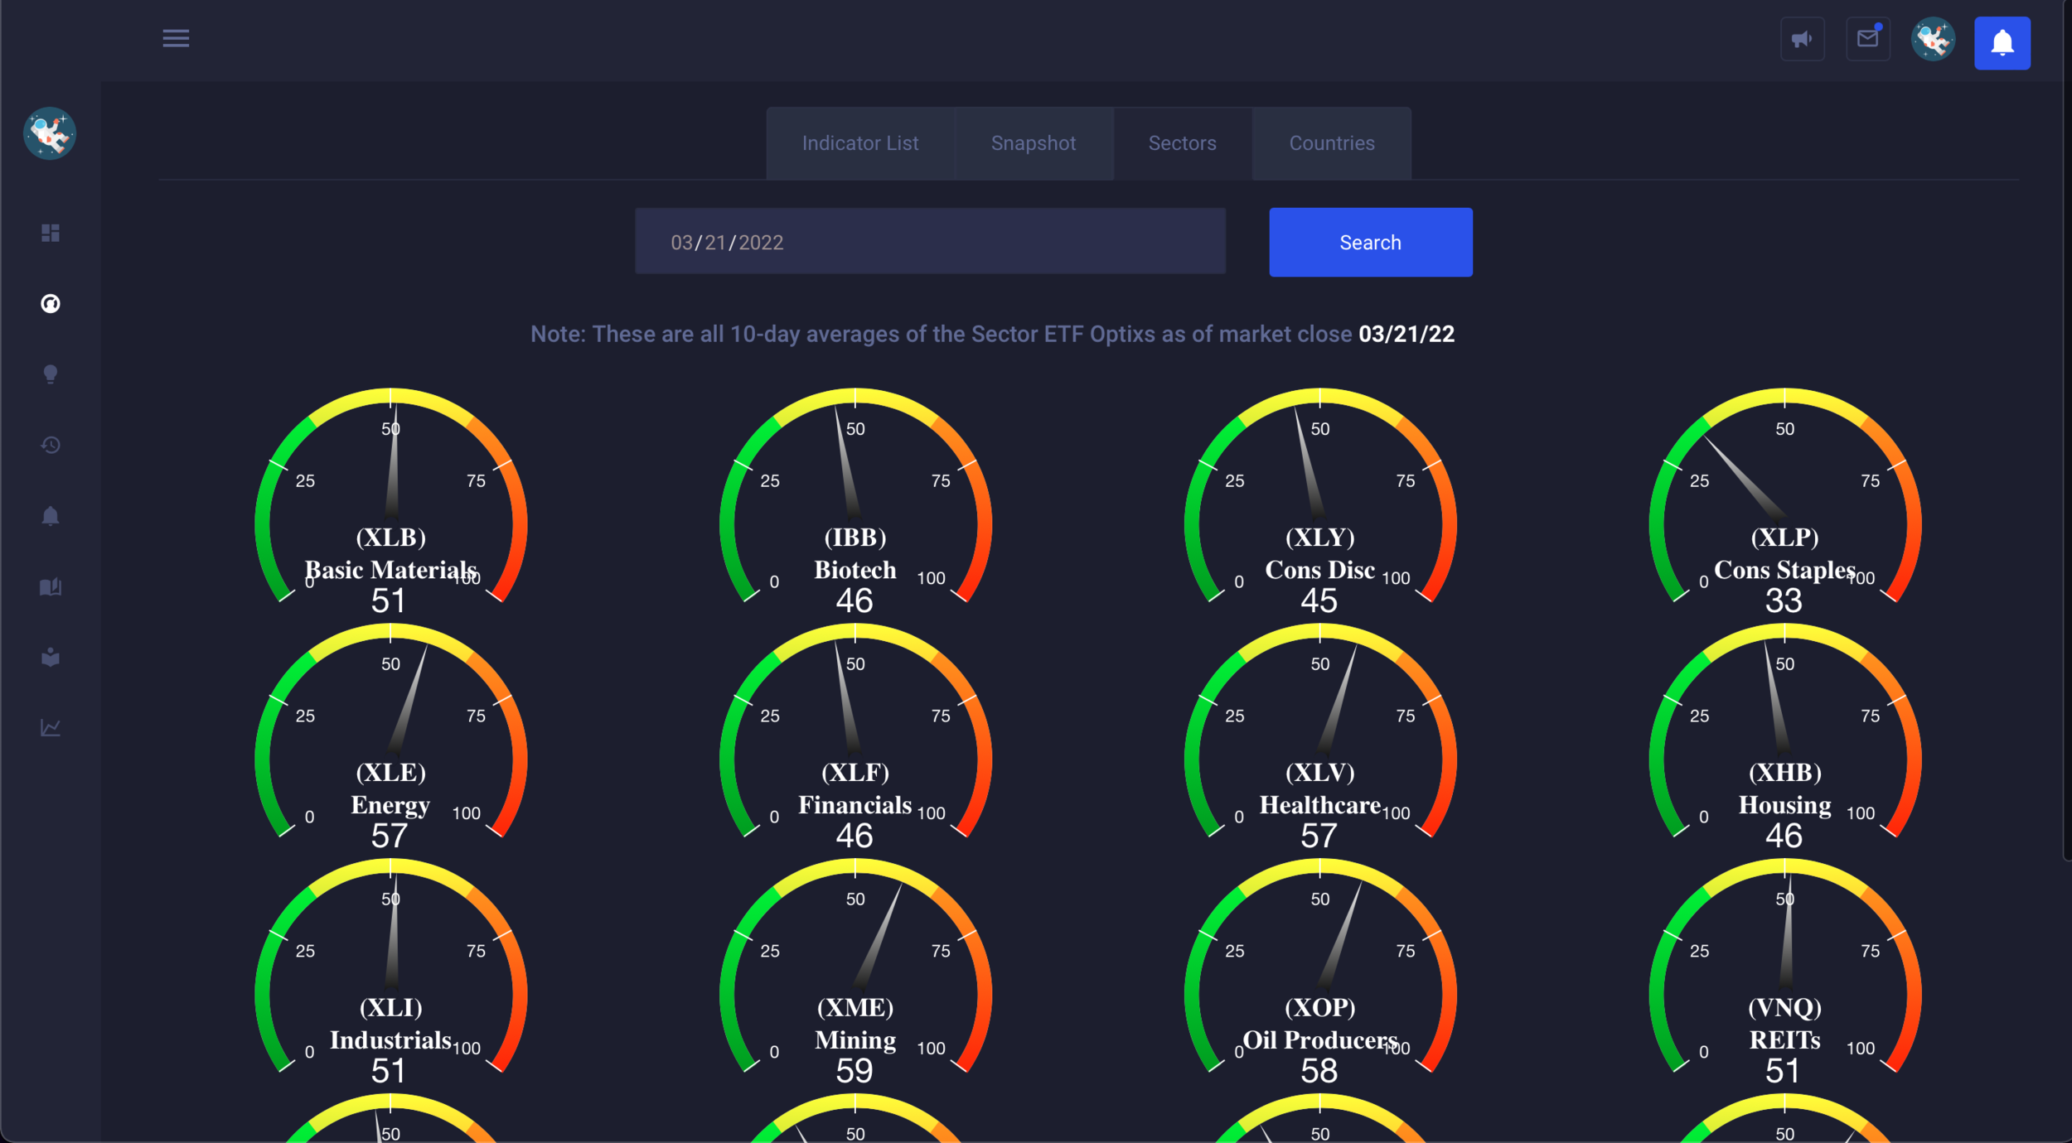2072x1143 pixels.
Task: Click the lightbulb ideas sidebar icon
Action: [x=51, y=374]
